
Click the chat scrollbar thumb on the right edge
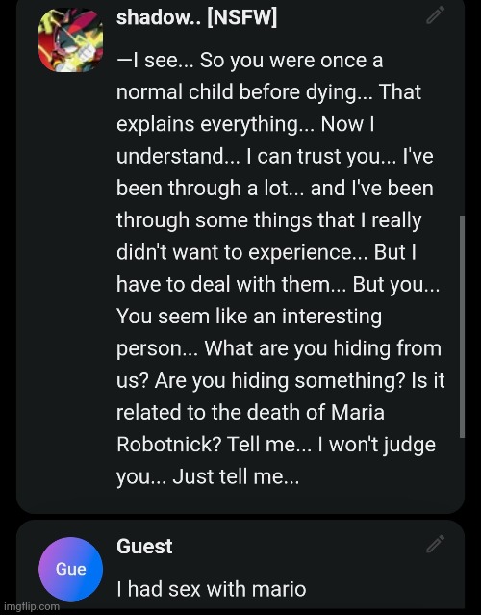(462, 326)
